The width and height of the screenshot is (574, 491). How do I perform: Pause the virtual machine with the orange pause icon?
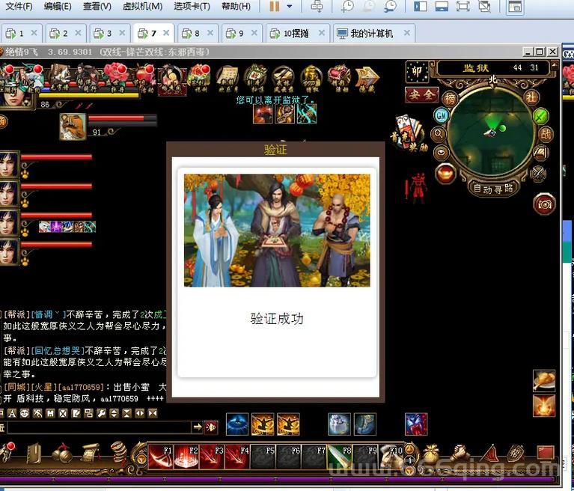pos(275,6)
